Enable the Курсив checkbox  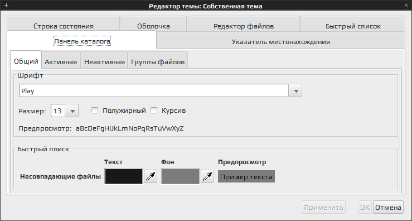click(x=154, y=110)
